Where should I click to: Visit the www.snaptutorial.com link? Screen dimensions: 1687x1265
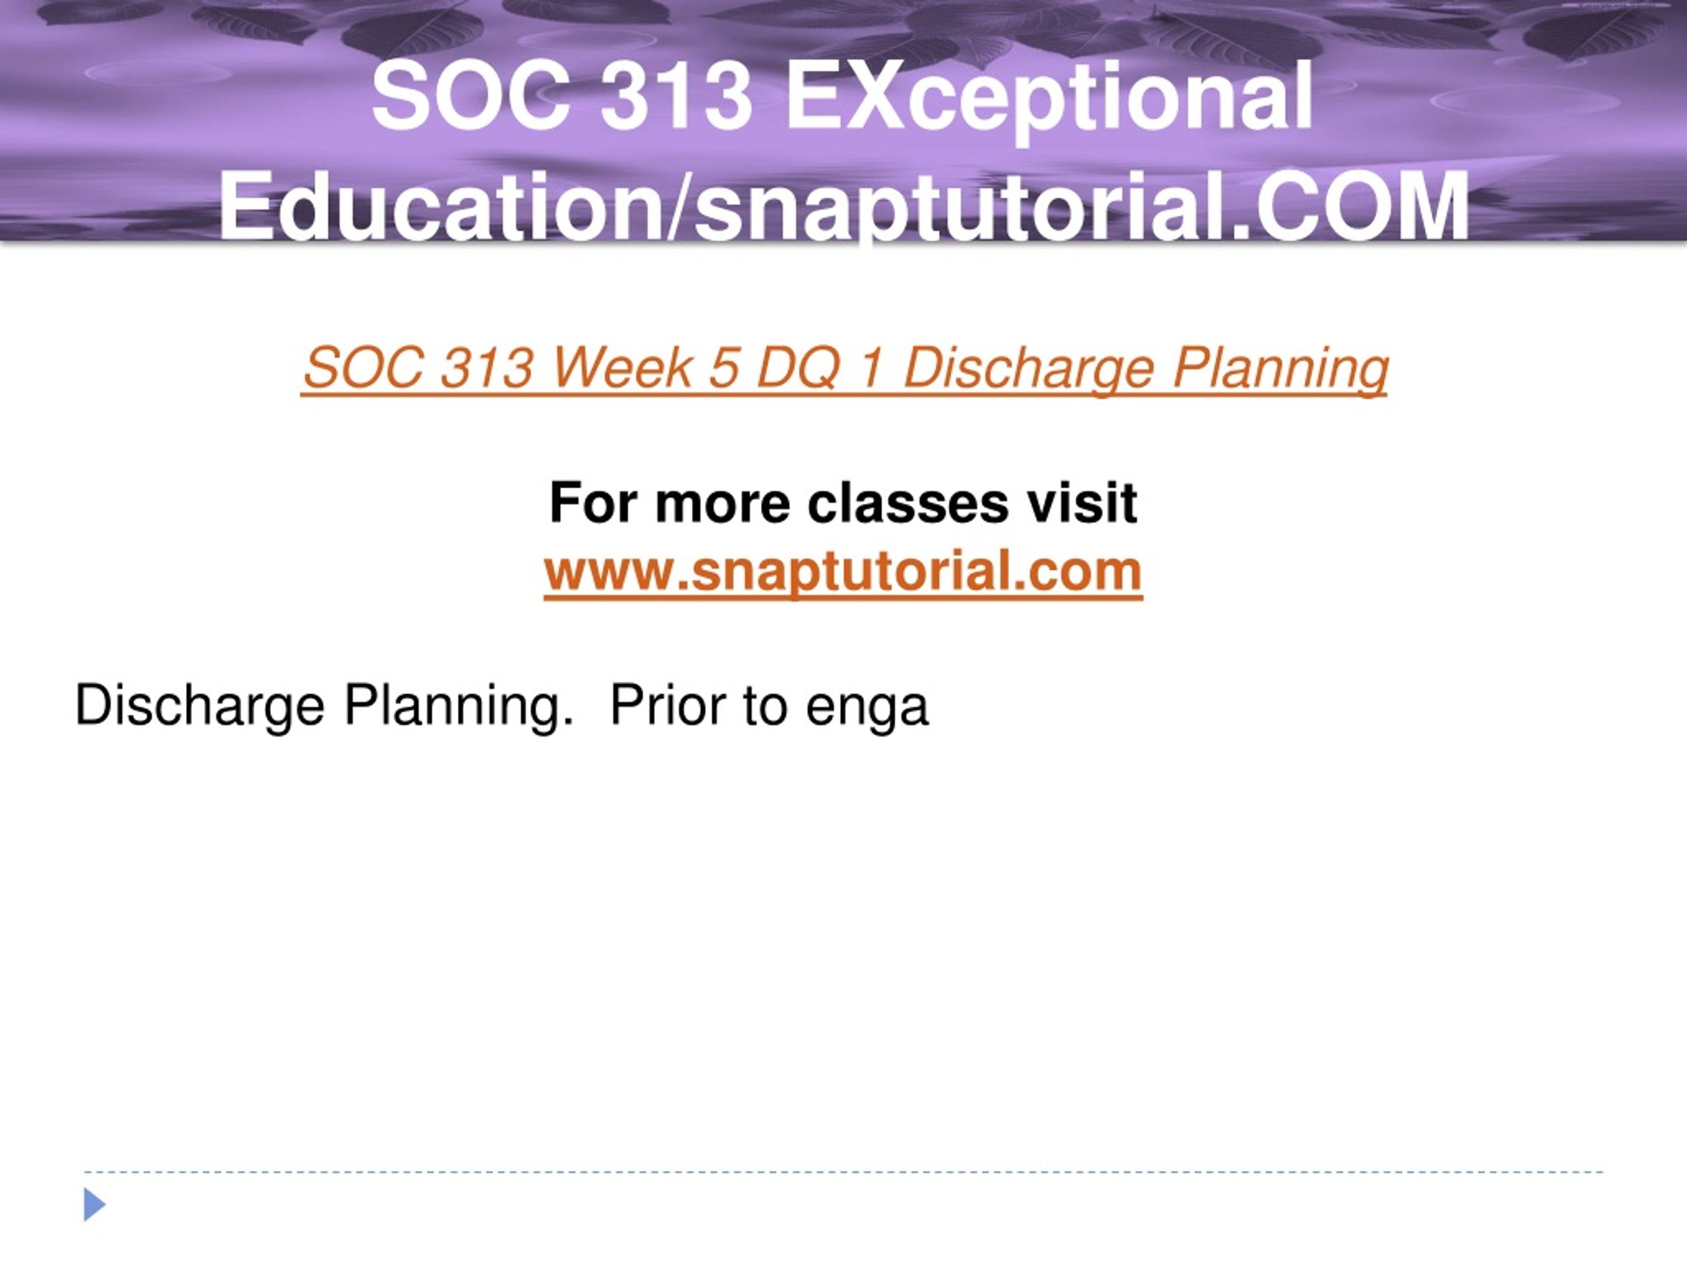[843, 571]
